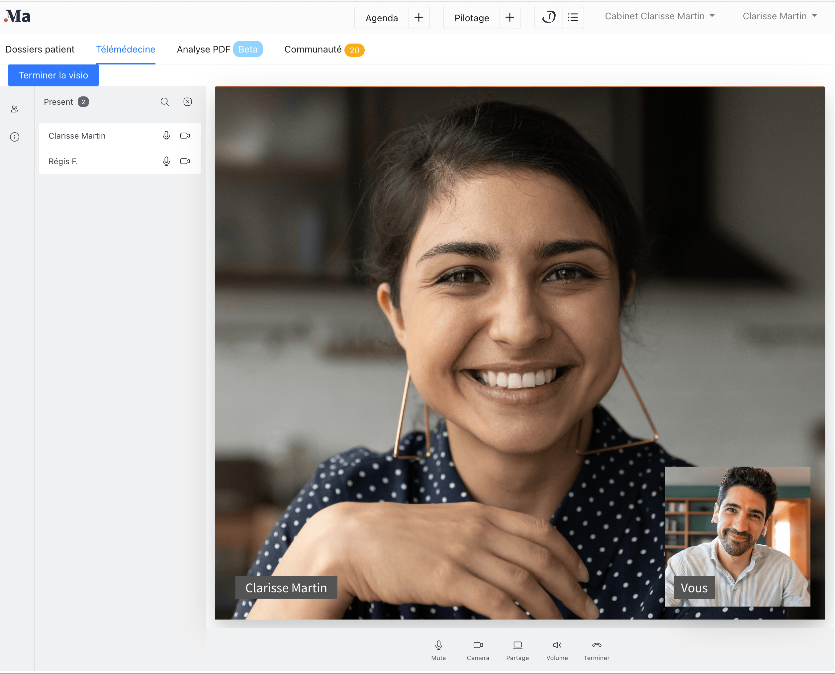Open the info panel icon
The height and width of the screenshot is (674, 835).
coord(15,137)
